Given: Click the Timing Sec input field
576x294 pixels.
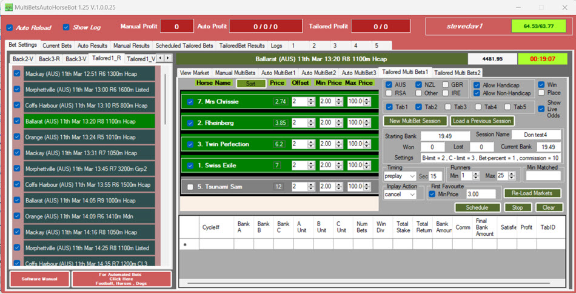Looking at the screenshot, I should (436, 176).
